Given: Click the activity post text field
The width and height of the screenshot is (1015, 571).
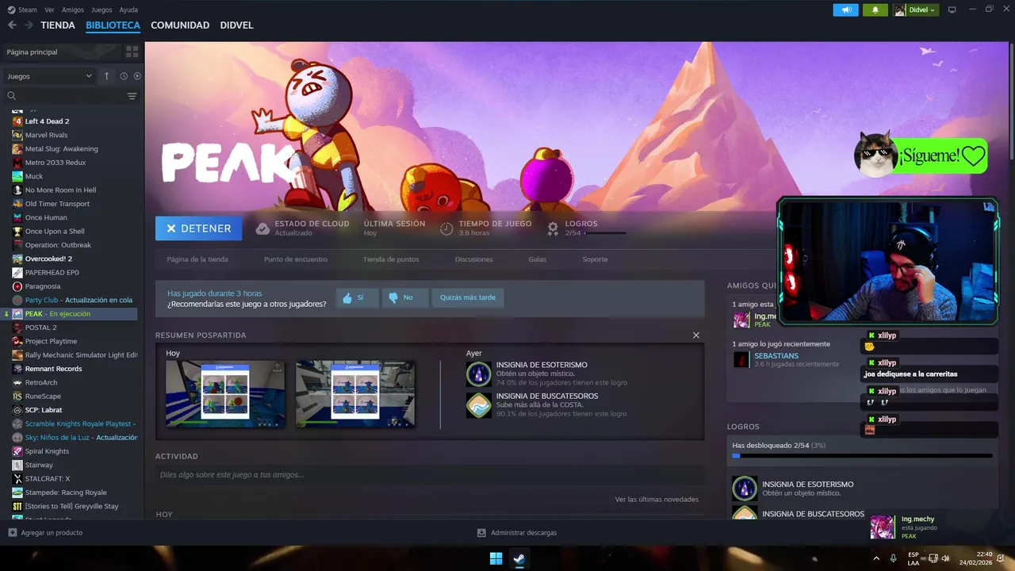Looking at the screenshot, I should tap(430, 475).
